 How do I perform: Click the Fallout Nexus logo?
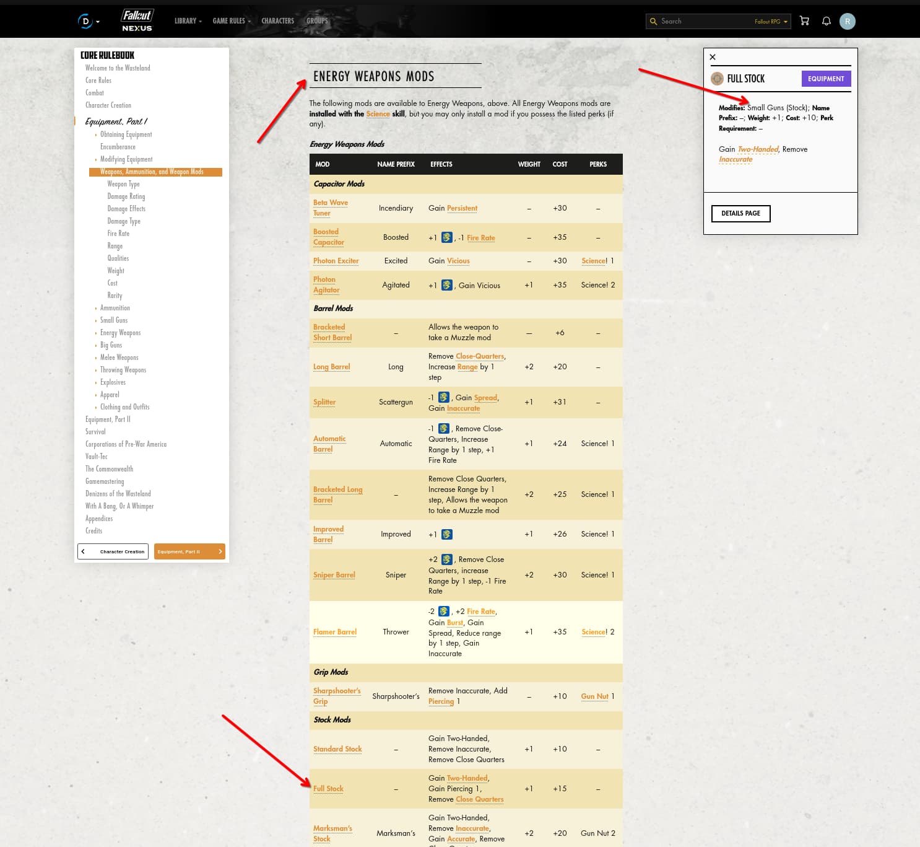pos(137,20)
